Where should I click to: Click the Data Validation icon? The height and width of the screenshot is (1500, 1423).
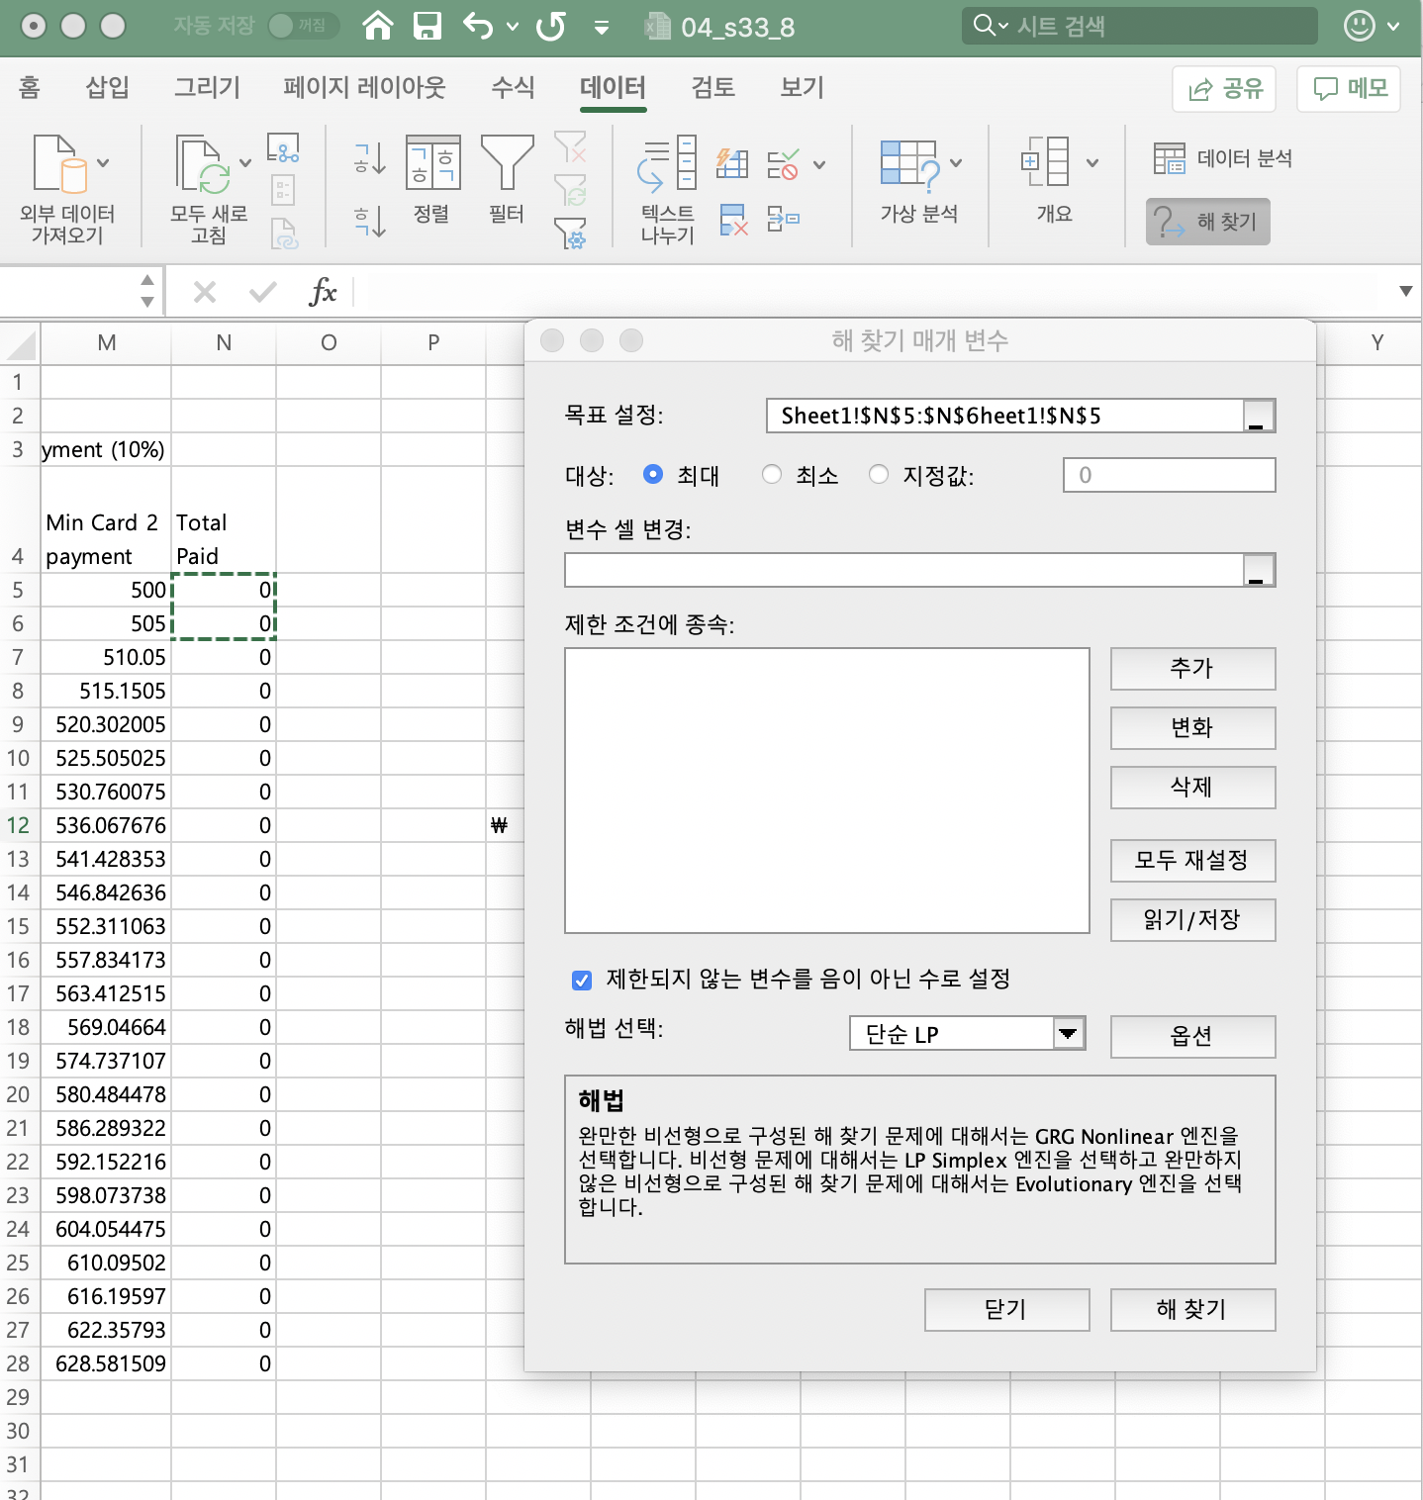click(783, 163)
